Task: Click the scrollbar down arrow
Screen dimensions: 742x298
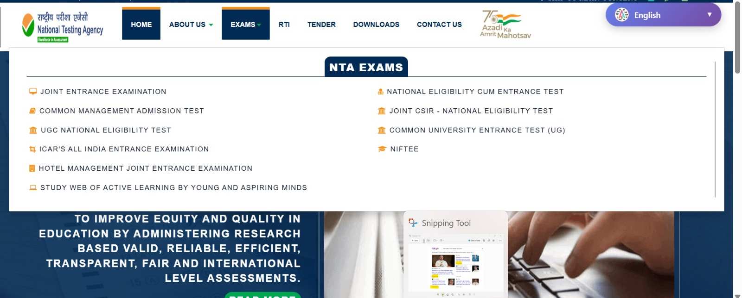Action: pos(737,296)
